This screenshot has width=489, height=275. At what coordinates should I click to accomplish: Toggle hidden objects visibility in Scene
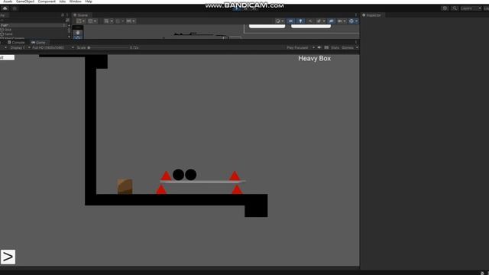(x=331, y=21)
